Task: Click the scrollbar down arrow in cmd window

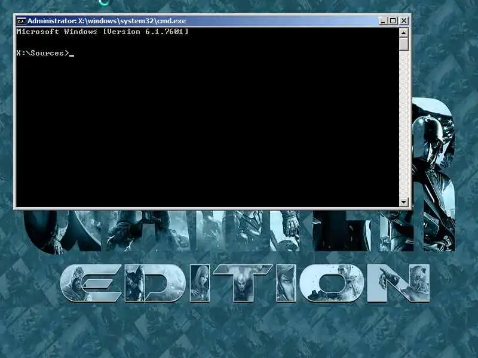Action: pyautogui.click(x=404, y=202)
